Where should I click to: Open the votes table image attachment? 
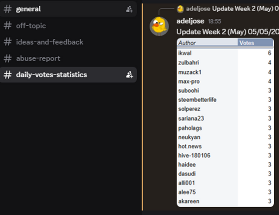225,122
